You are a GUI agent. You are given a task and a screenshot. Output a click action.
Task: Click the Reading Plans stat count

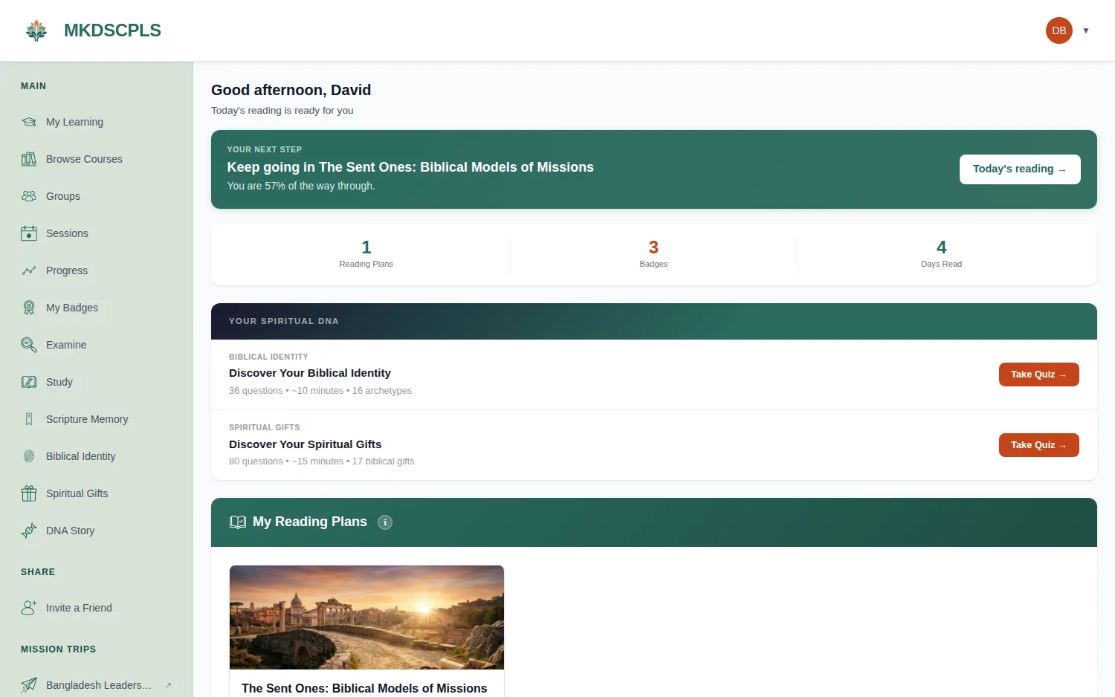(366, 247)
